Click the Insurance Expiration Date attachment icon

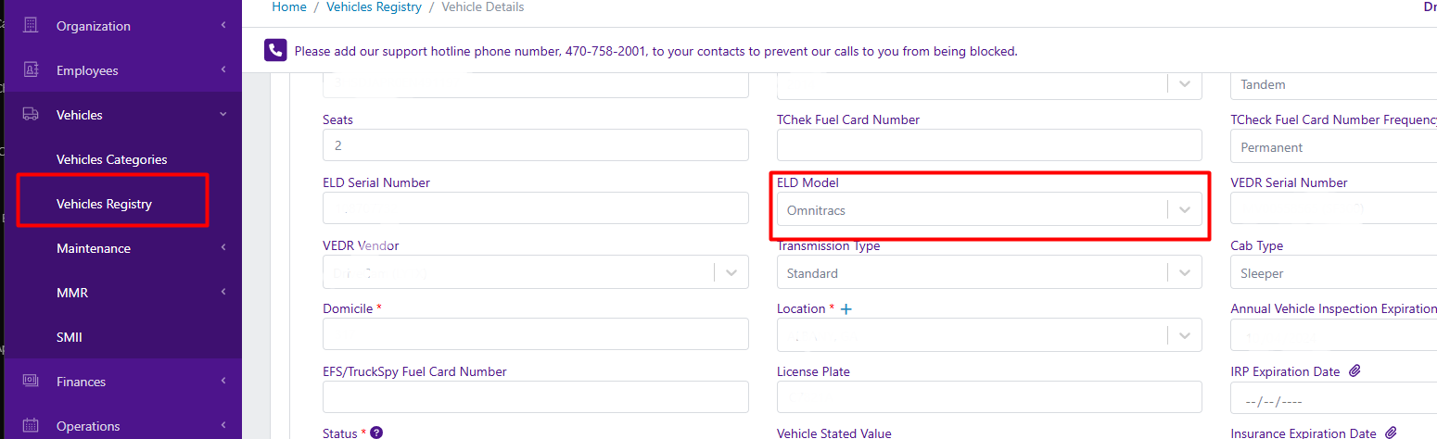(1391, 433)
